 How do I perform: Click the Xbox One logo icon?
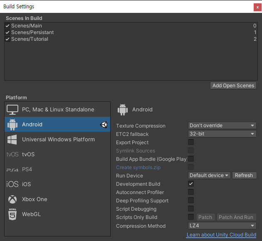[x=12, y=199]
